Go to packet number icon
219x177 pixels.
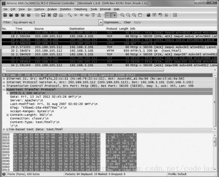87,15
